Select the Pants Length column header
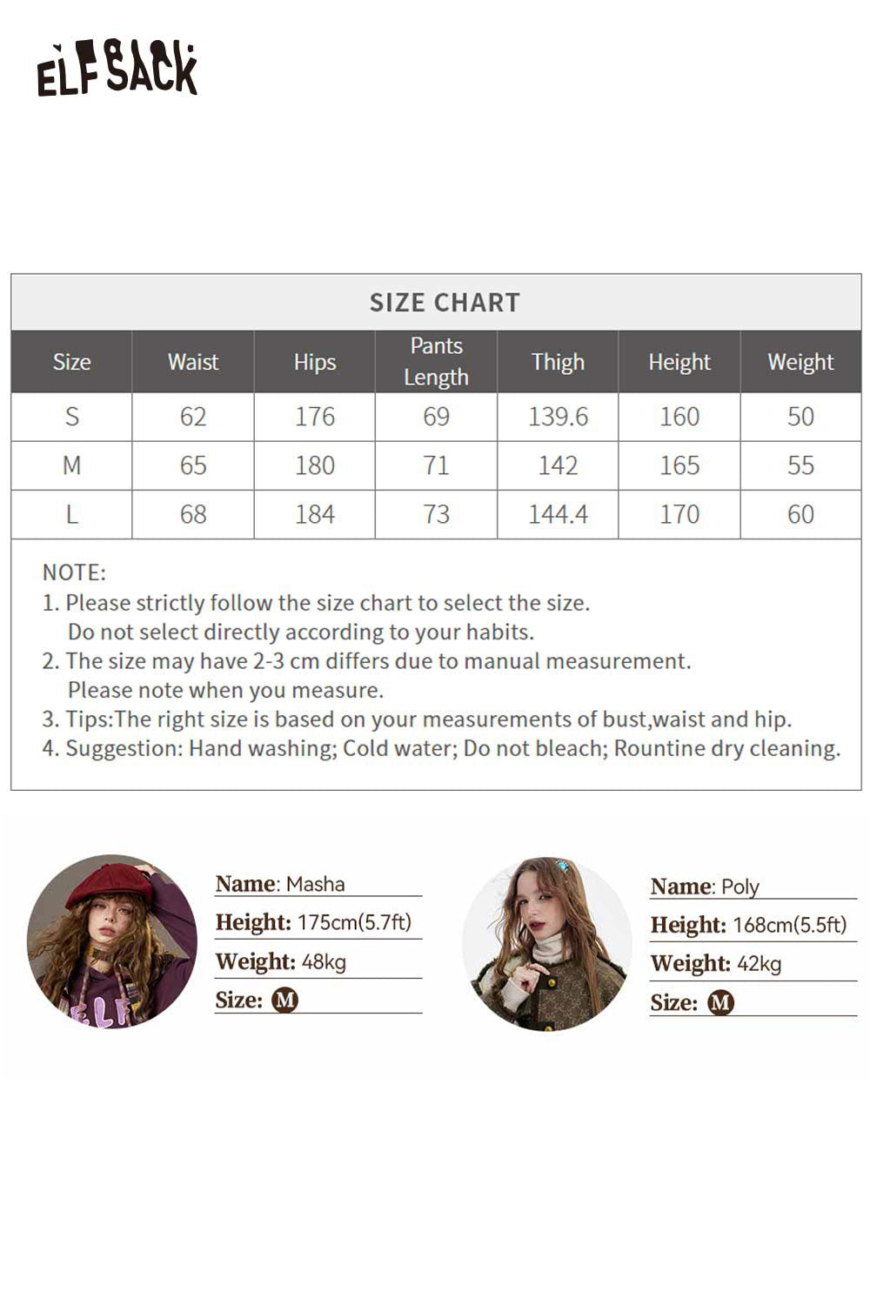This screenshot has height=1305, width=870. 436,362
